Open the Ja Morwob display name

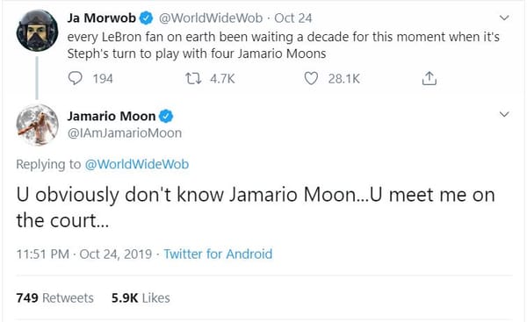[102, 18]
